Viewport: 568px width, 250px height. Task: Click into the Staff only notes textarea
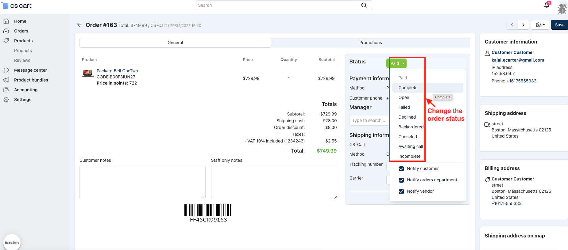(x=274, y=182)
